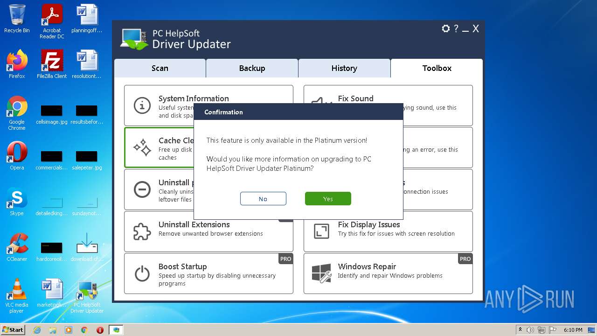Click the Fix Display Issues resize icon
597x336 pixels.
coord(321,231)
